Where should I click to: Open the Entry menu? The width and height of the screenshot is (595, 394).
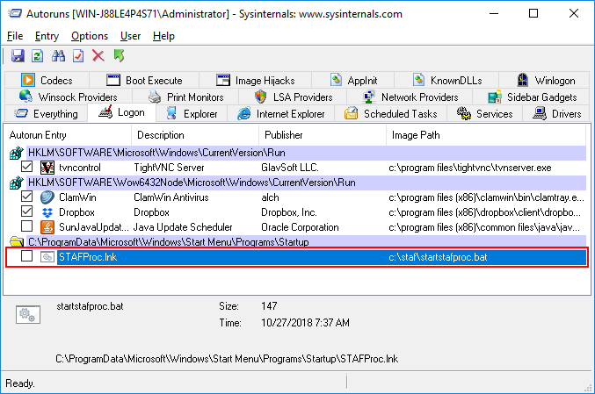pos(47,36)
